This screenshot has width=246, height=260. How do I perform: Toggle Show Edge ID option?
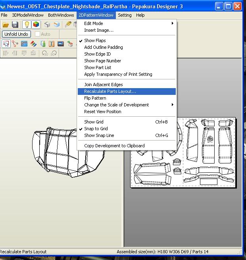pyautogui.click(x=127, y=54)
